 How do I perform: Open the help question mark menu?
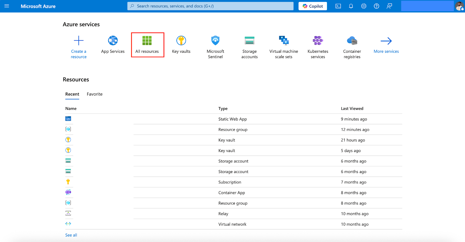coord(377,6)
